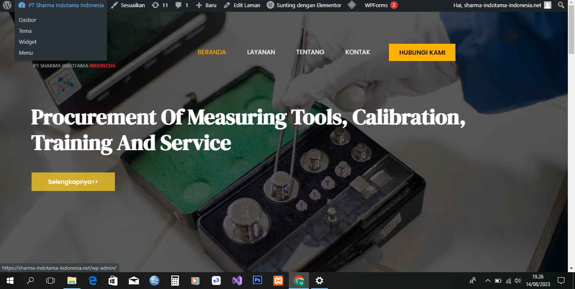Click the Selengkapnya>> button
The width and height of the screenshot is (575, 289).
pos(73,182)
